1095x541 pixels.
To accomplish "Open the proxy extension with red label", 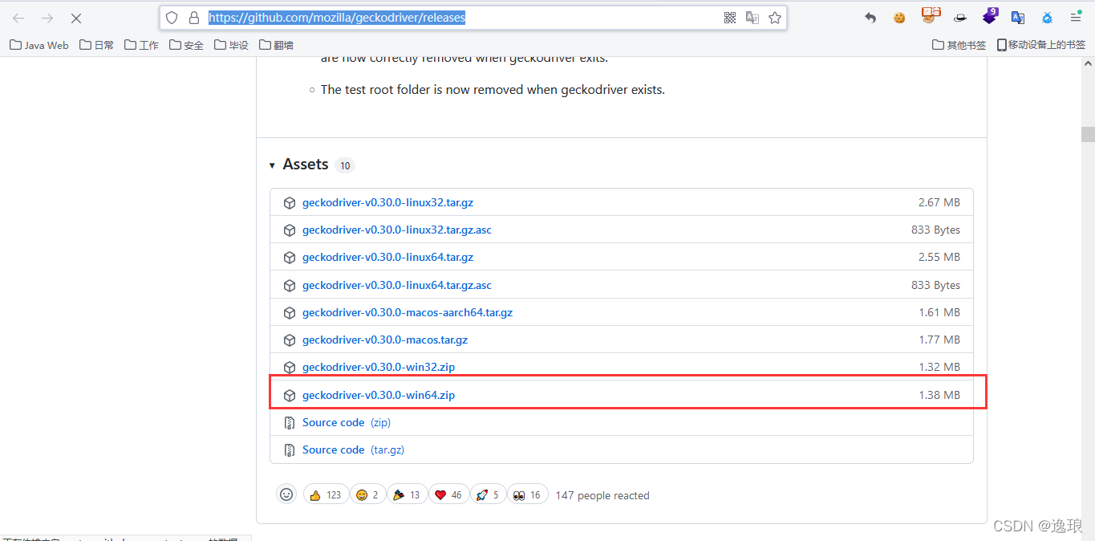I will click(931, 15).
